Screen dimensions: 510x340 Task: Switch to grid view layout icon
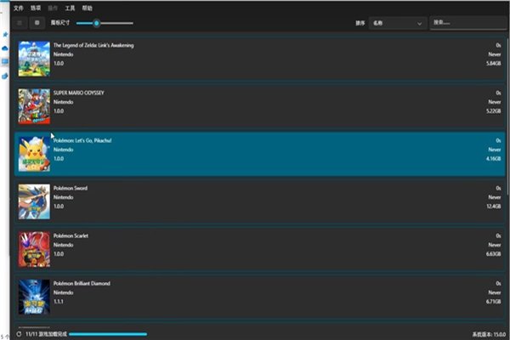37,23
